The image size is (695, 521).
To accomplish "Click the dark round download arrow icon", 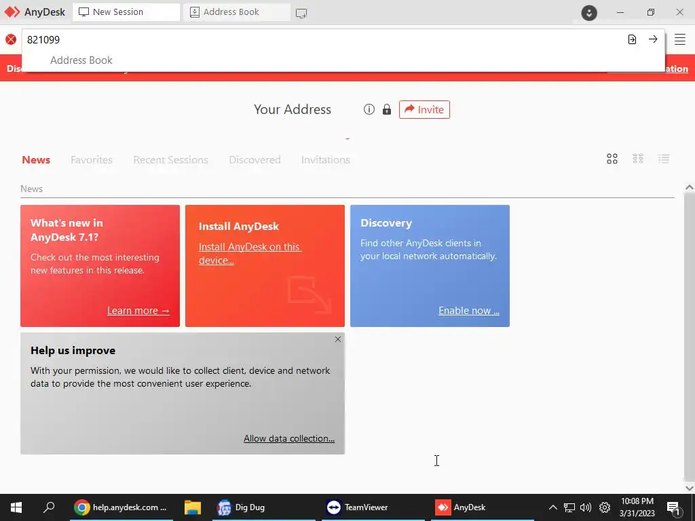I will 589,13.
